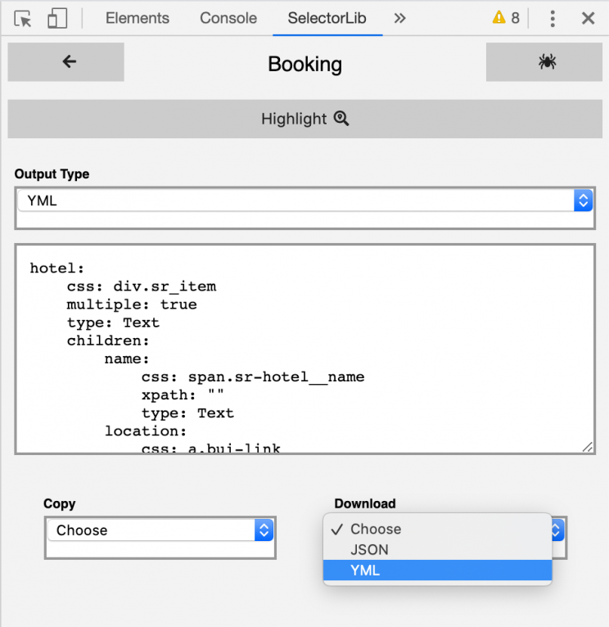
Task: Activate the inspect element picker icon
Action: coord(23,18)
